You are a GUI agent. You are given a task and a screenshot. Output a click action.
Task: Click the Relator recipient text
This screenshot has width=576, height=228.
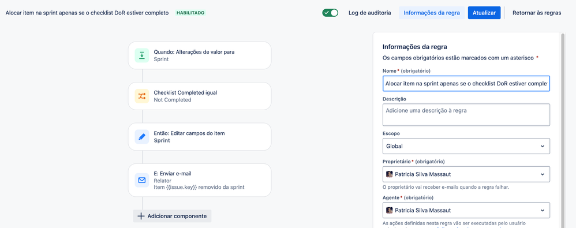click(x=163, y=181)
